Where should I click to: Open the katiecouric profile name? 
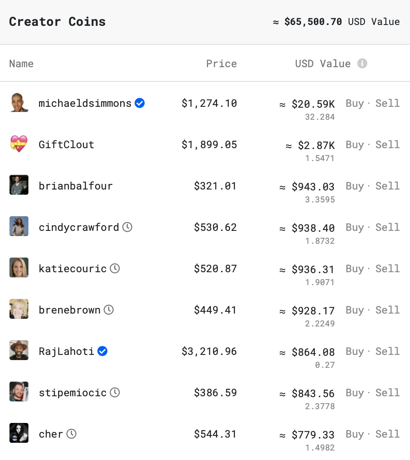[x=73, y=269]
